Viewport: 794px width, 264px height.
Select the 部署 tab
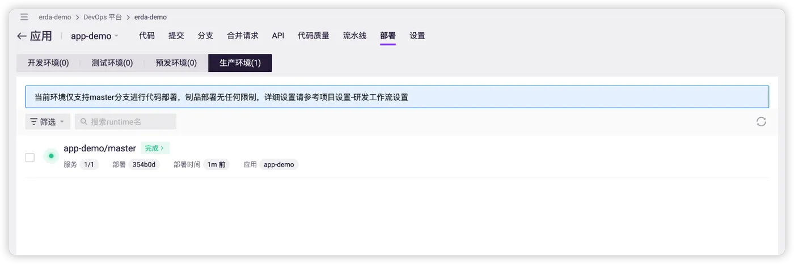pos(388,36)
